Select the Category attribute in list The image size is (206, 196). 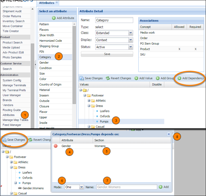[x=55, y=57]
